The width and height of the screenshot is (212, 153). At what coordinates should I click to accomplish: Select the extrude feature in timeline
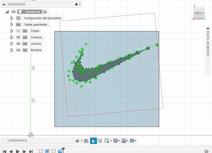point(47,151)
